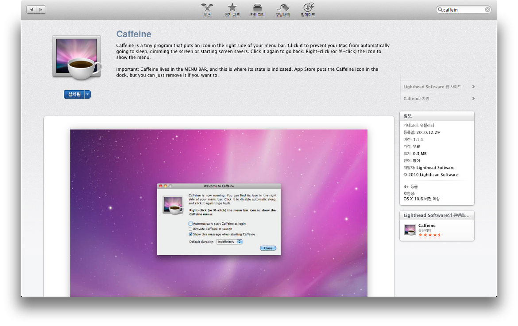Open the Top Charts (인기 차트) tab
The image size is (518, 326).
click(x=232, y=10)
